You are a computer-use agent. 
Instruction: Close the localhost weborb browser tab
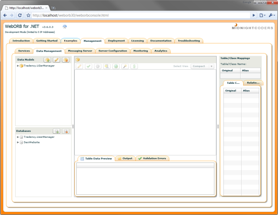point(47,8)
